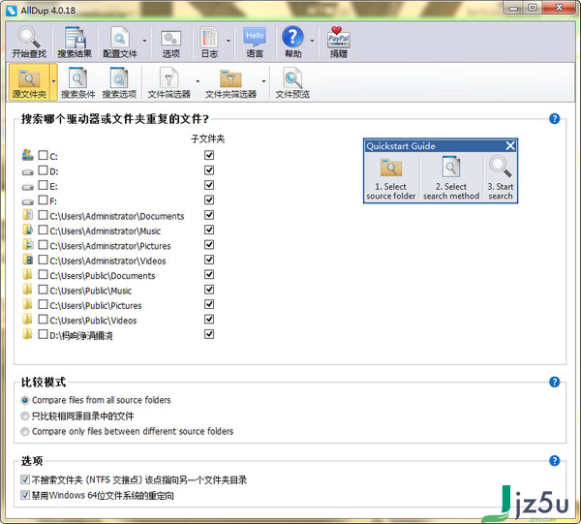Open the 搜索条件 search method icon

[77, 82]
